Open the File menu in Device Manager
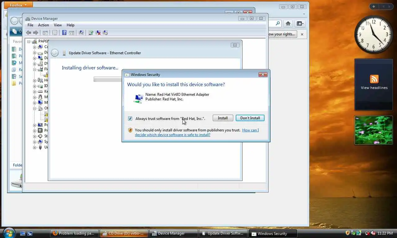 (x=30, y=25)
